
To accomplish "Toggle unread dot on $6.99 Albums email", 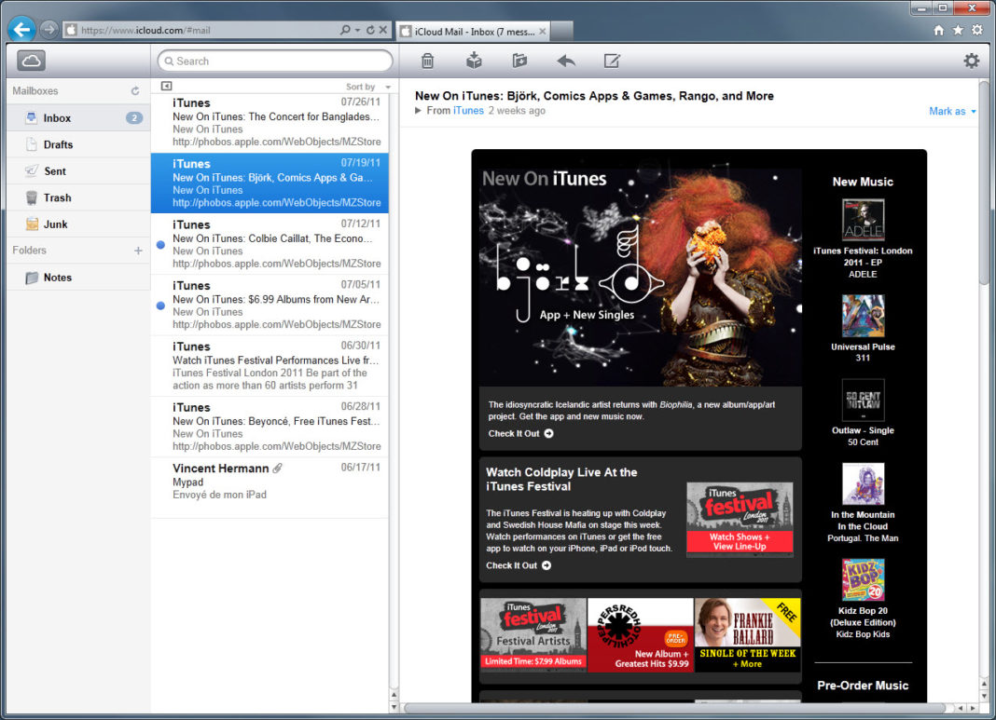I will pos(160,306).
